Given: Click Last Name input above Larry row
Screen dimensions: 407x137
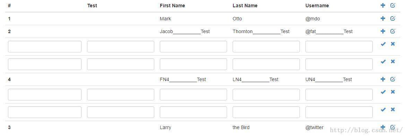Looking at the screenshot, I should [266, 112].
